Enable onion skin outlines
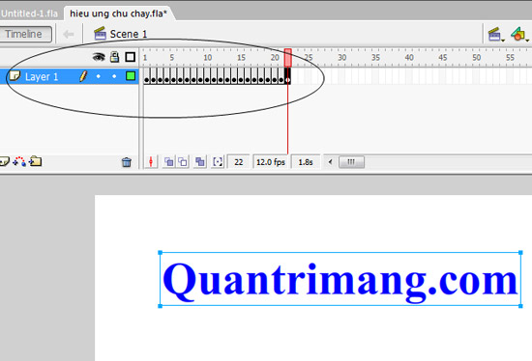The height and width of the screenshot is (361, 532). pyautogui.click(x=183, y=162)
